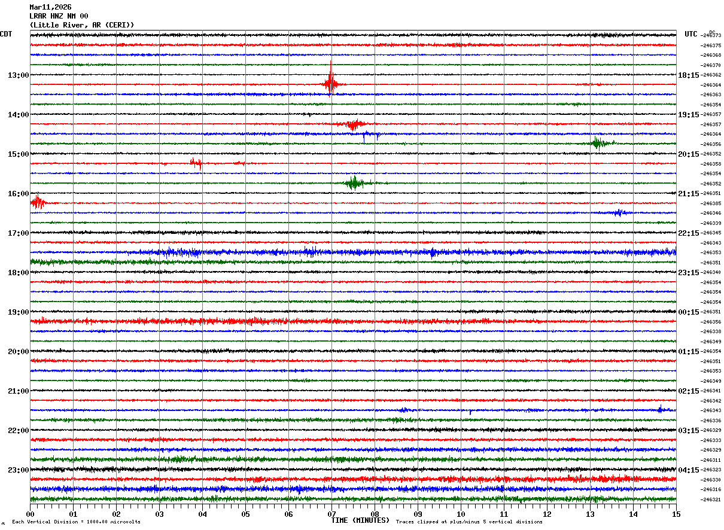Click the 20:15 UTC time label
The width and height of the screenshot is (724, 530).
point(689,154)
